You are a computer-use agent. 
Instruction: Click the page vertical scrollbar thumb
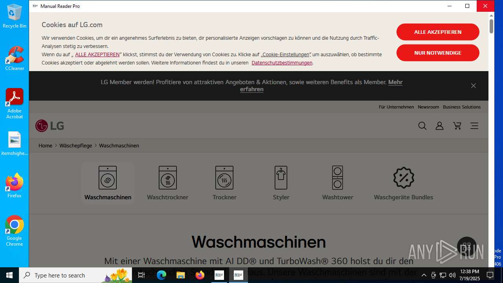pyautogui.click(x=491, y=26)
